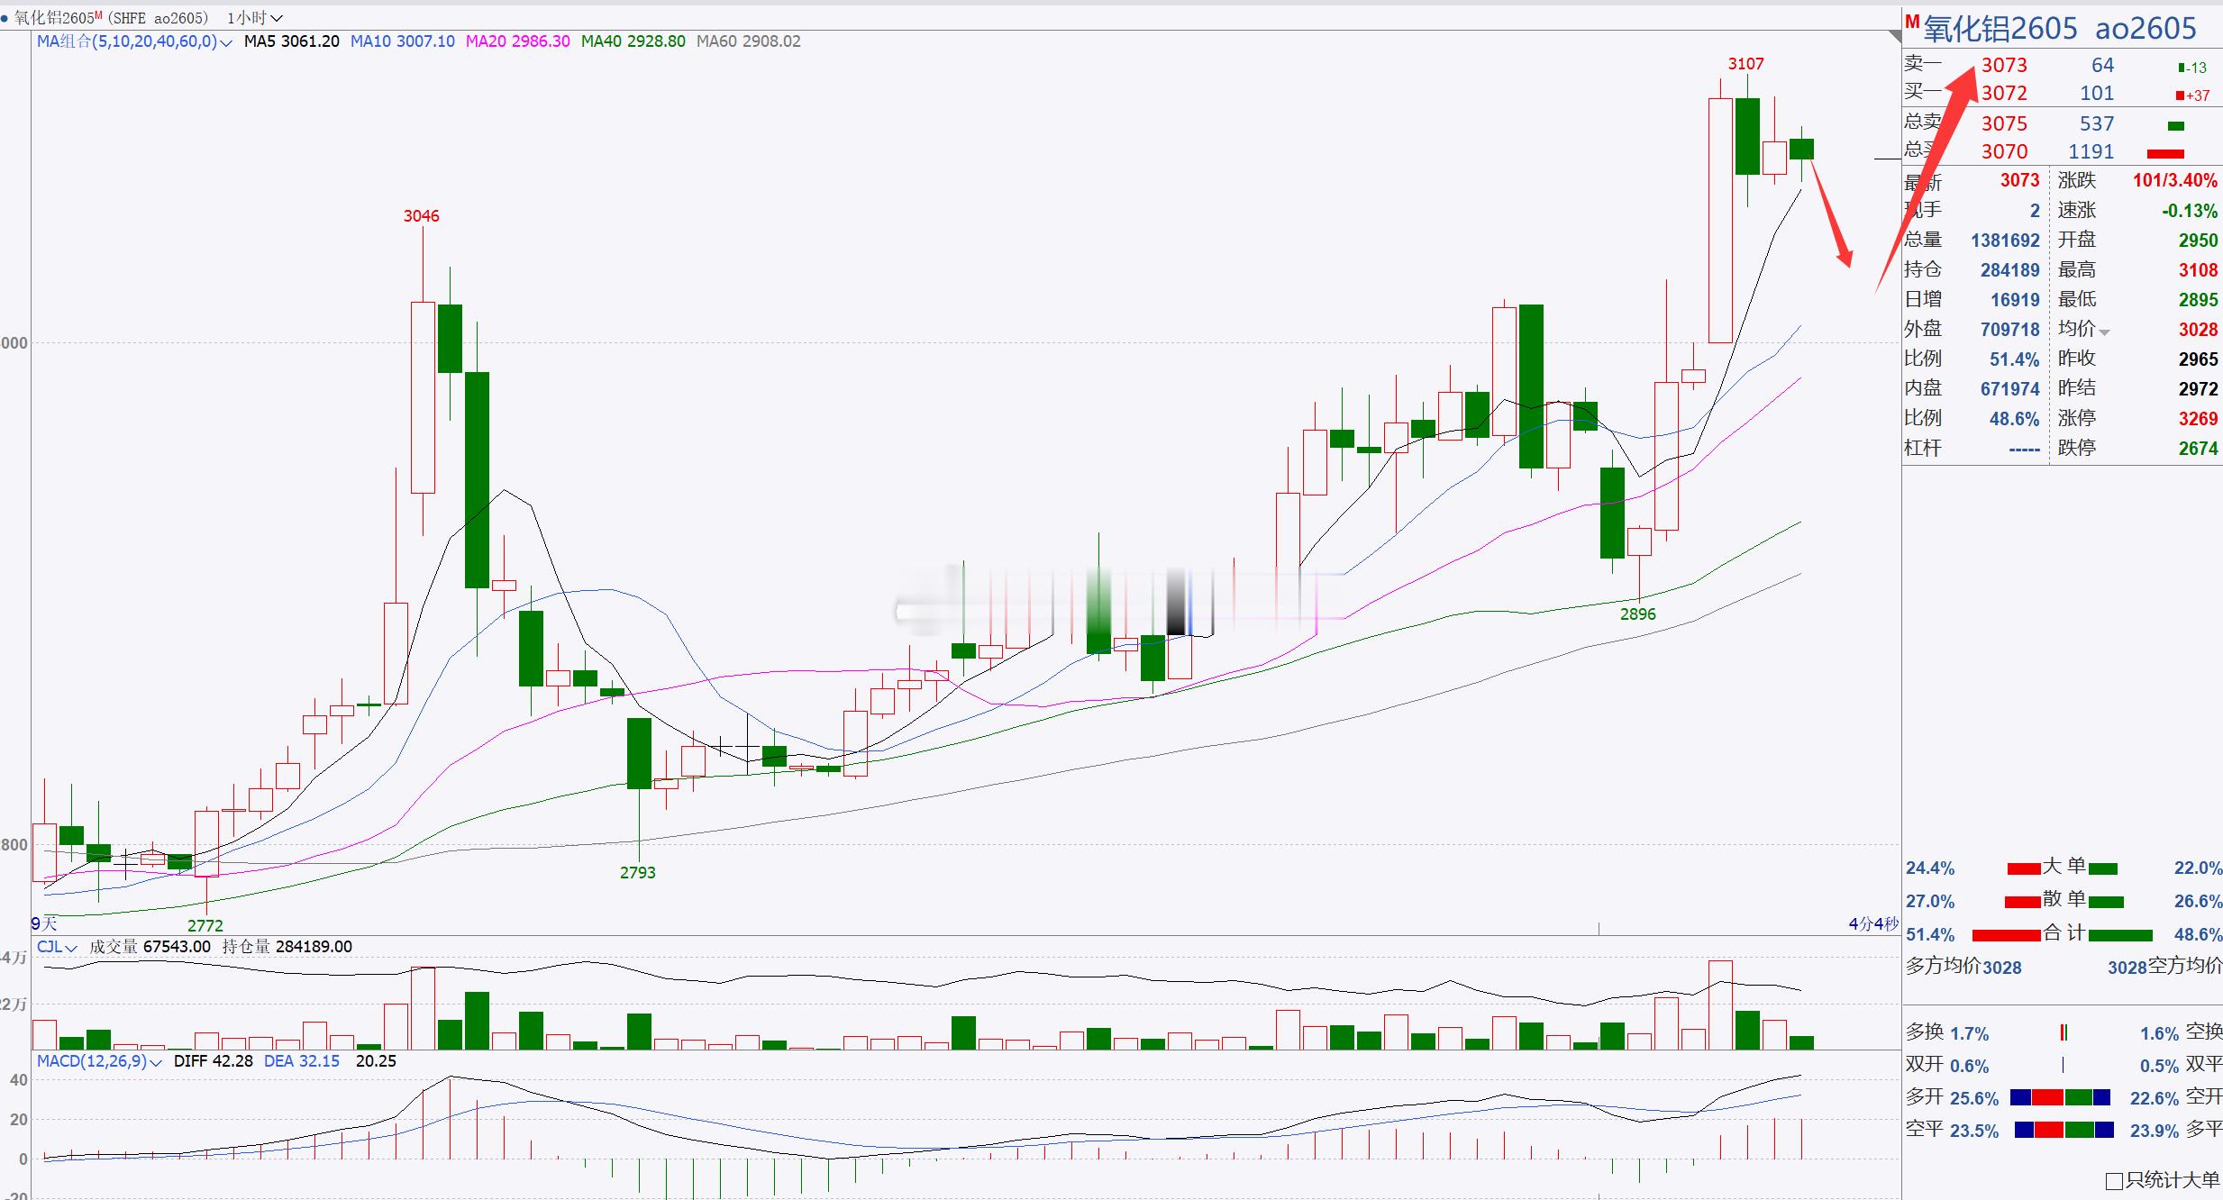Click the green 总卖 volume bar
Screen dimensions: 2223x1200
pos(2176,126)
